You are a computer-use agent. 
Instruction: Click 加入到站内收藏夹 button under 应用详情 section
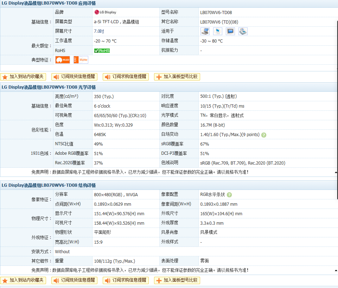[23, 77]
